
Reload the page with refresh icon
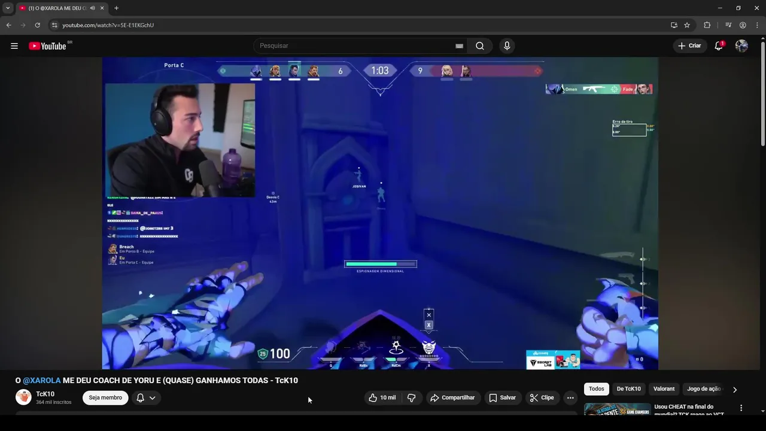click(x=37, y=25)
